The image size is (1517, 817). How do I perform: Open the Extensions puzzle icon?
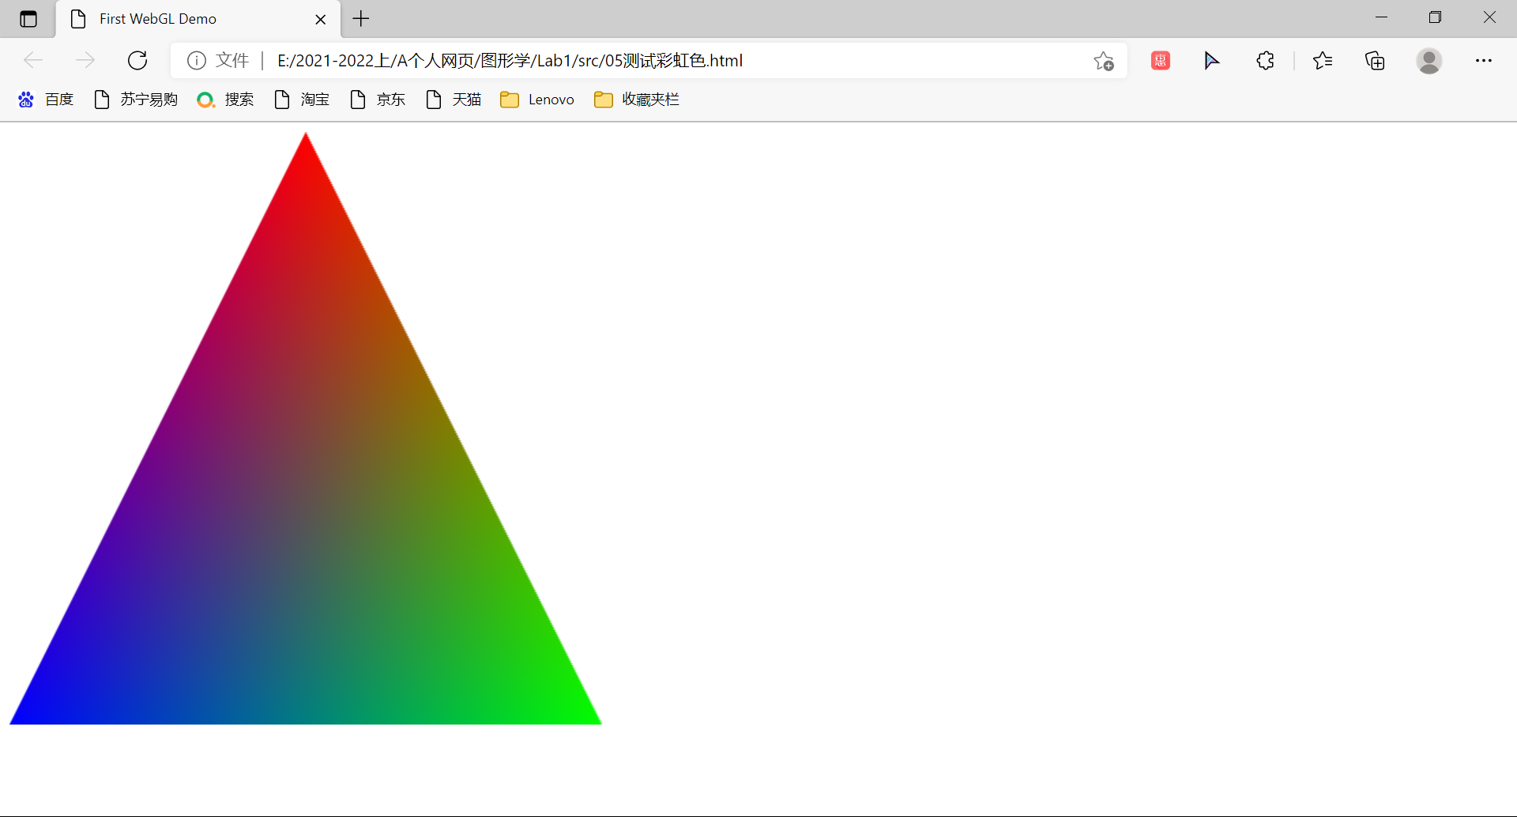coord(1265,61)
